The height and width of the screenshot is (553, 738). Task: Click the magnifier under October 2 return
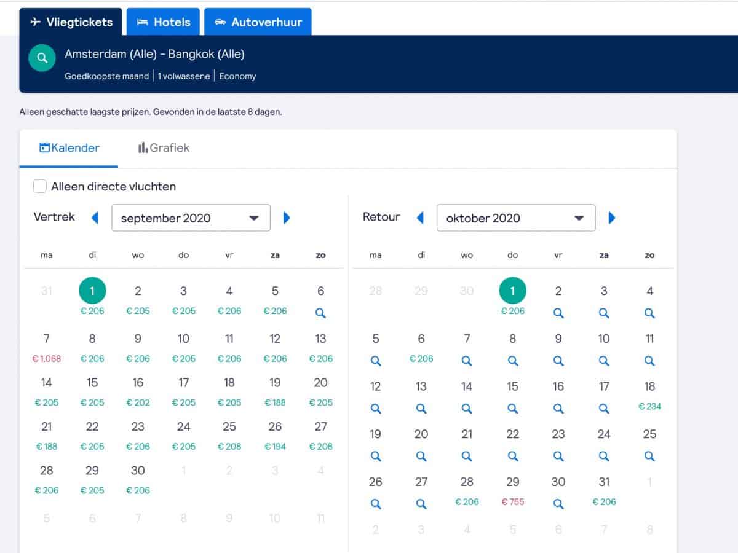[x=558, y=313]
